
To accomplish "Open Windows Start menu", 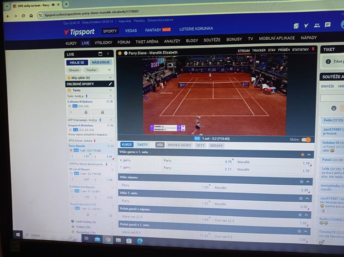I will tap(18, 235).
